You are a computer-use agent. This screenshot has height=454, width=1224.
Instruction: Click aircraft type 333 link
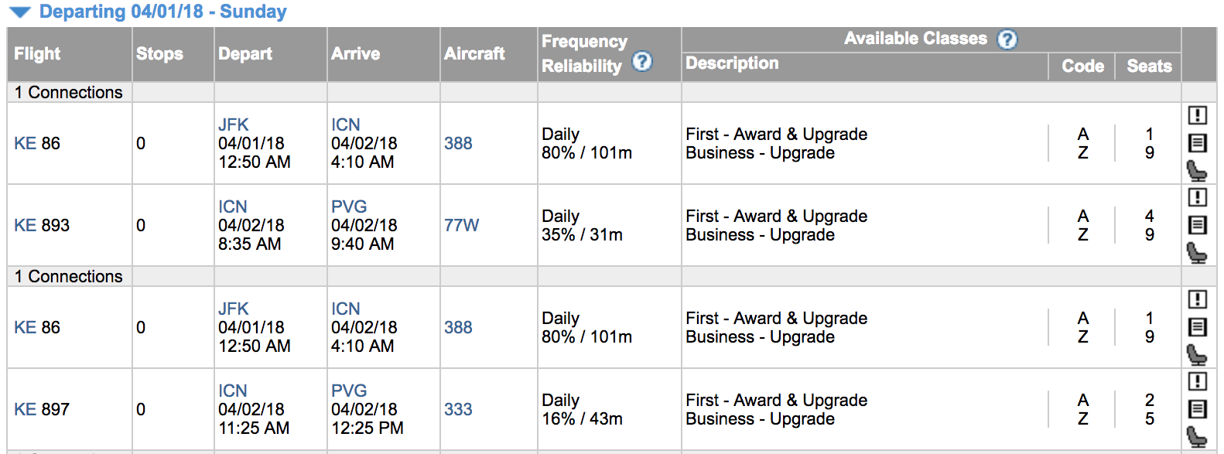tap(458, 409)
